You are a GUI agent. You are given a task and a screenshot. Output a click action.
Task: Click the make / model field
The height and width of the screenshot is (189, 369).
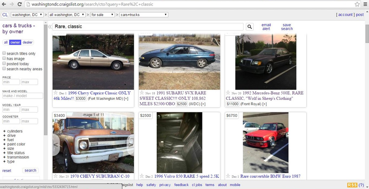point(23,96)
